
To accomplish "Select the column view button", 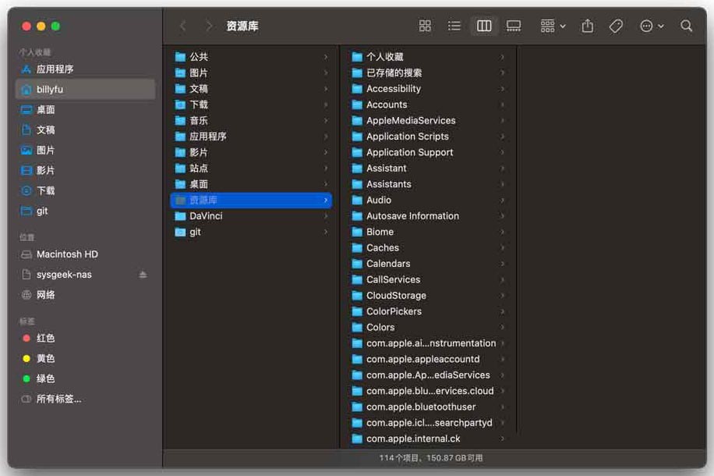I will click(x=484, y=26).
